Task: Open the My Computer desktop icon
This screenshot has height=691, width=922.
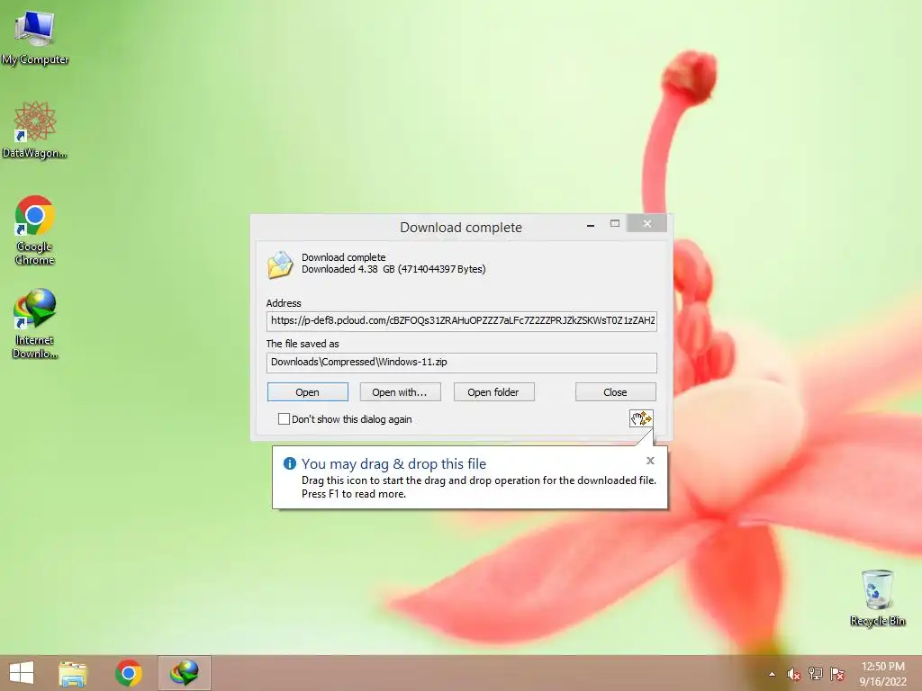Action: [x=35, y=36]
